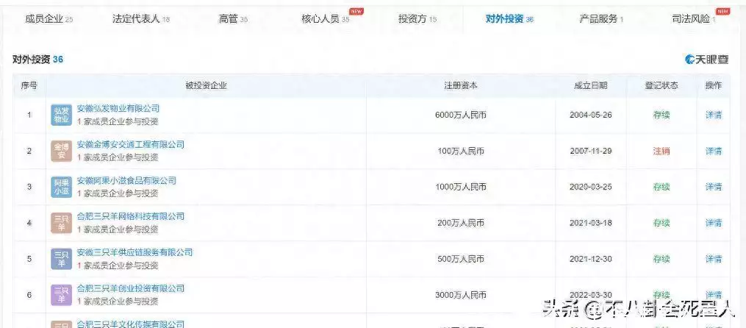This screenshot has height=328, width=746.
Task: Open 合肥三只羊创业投资有限公司 link
Action: tap(130, 288)
